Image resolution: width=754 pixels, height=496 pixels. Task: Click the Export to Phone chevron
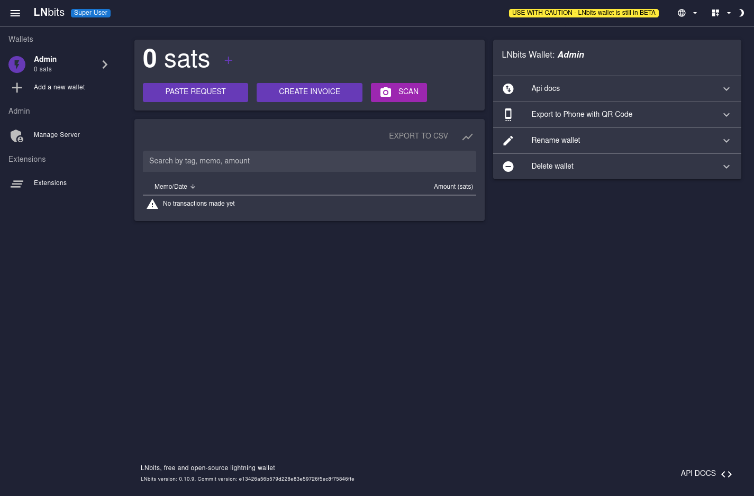point(726,115)
